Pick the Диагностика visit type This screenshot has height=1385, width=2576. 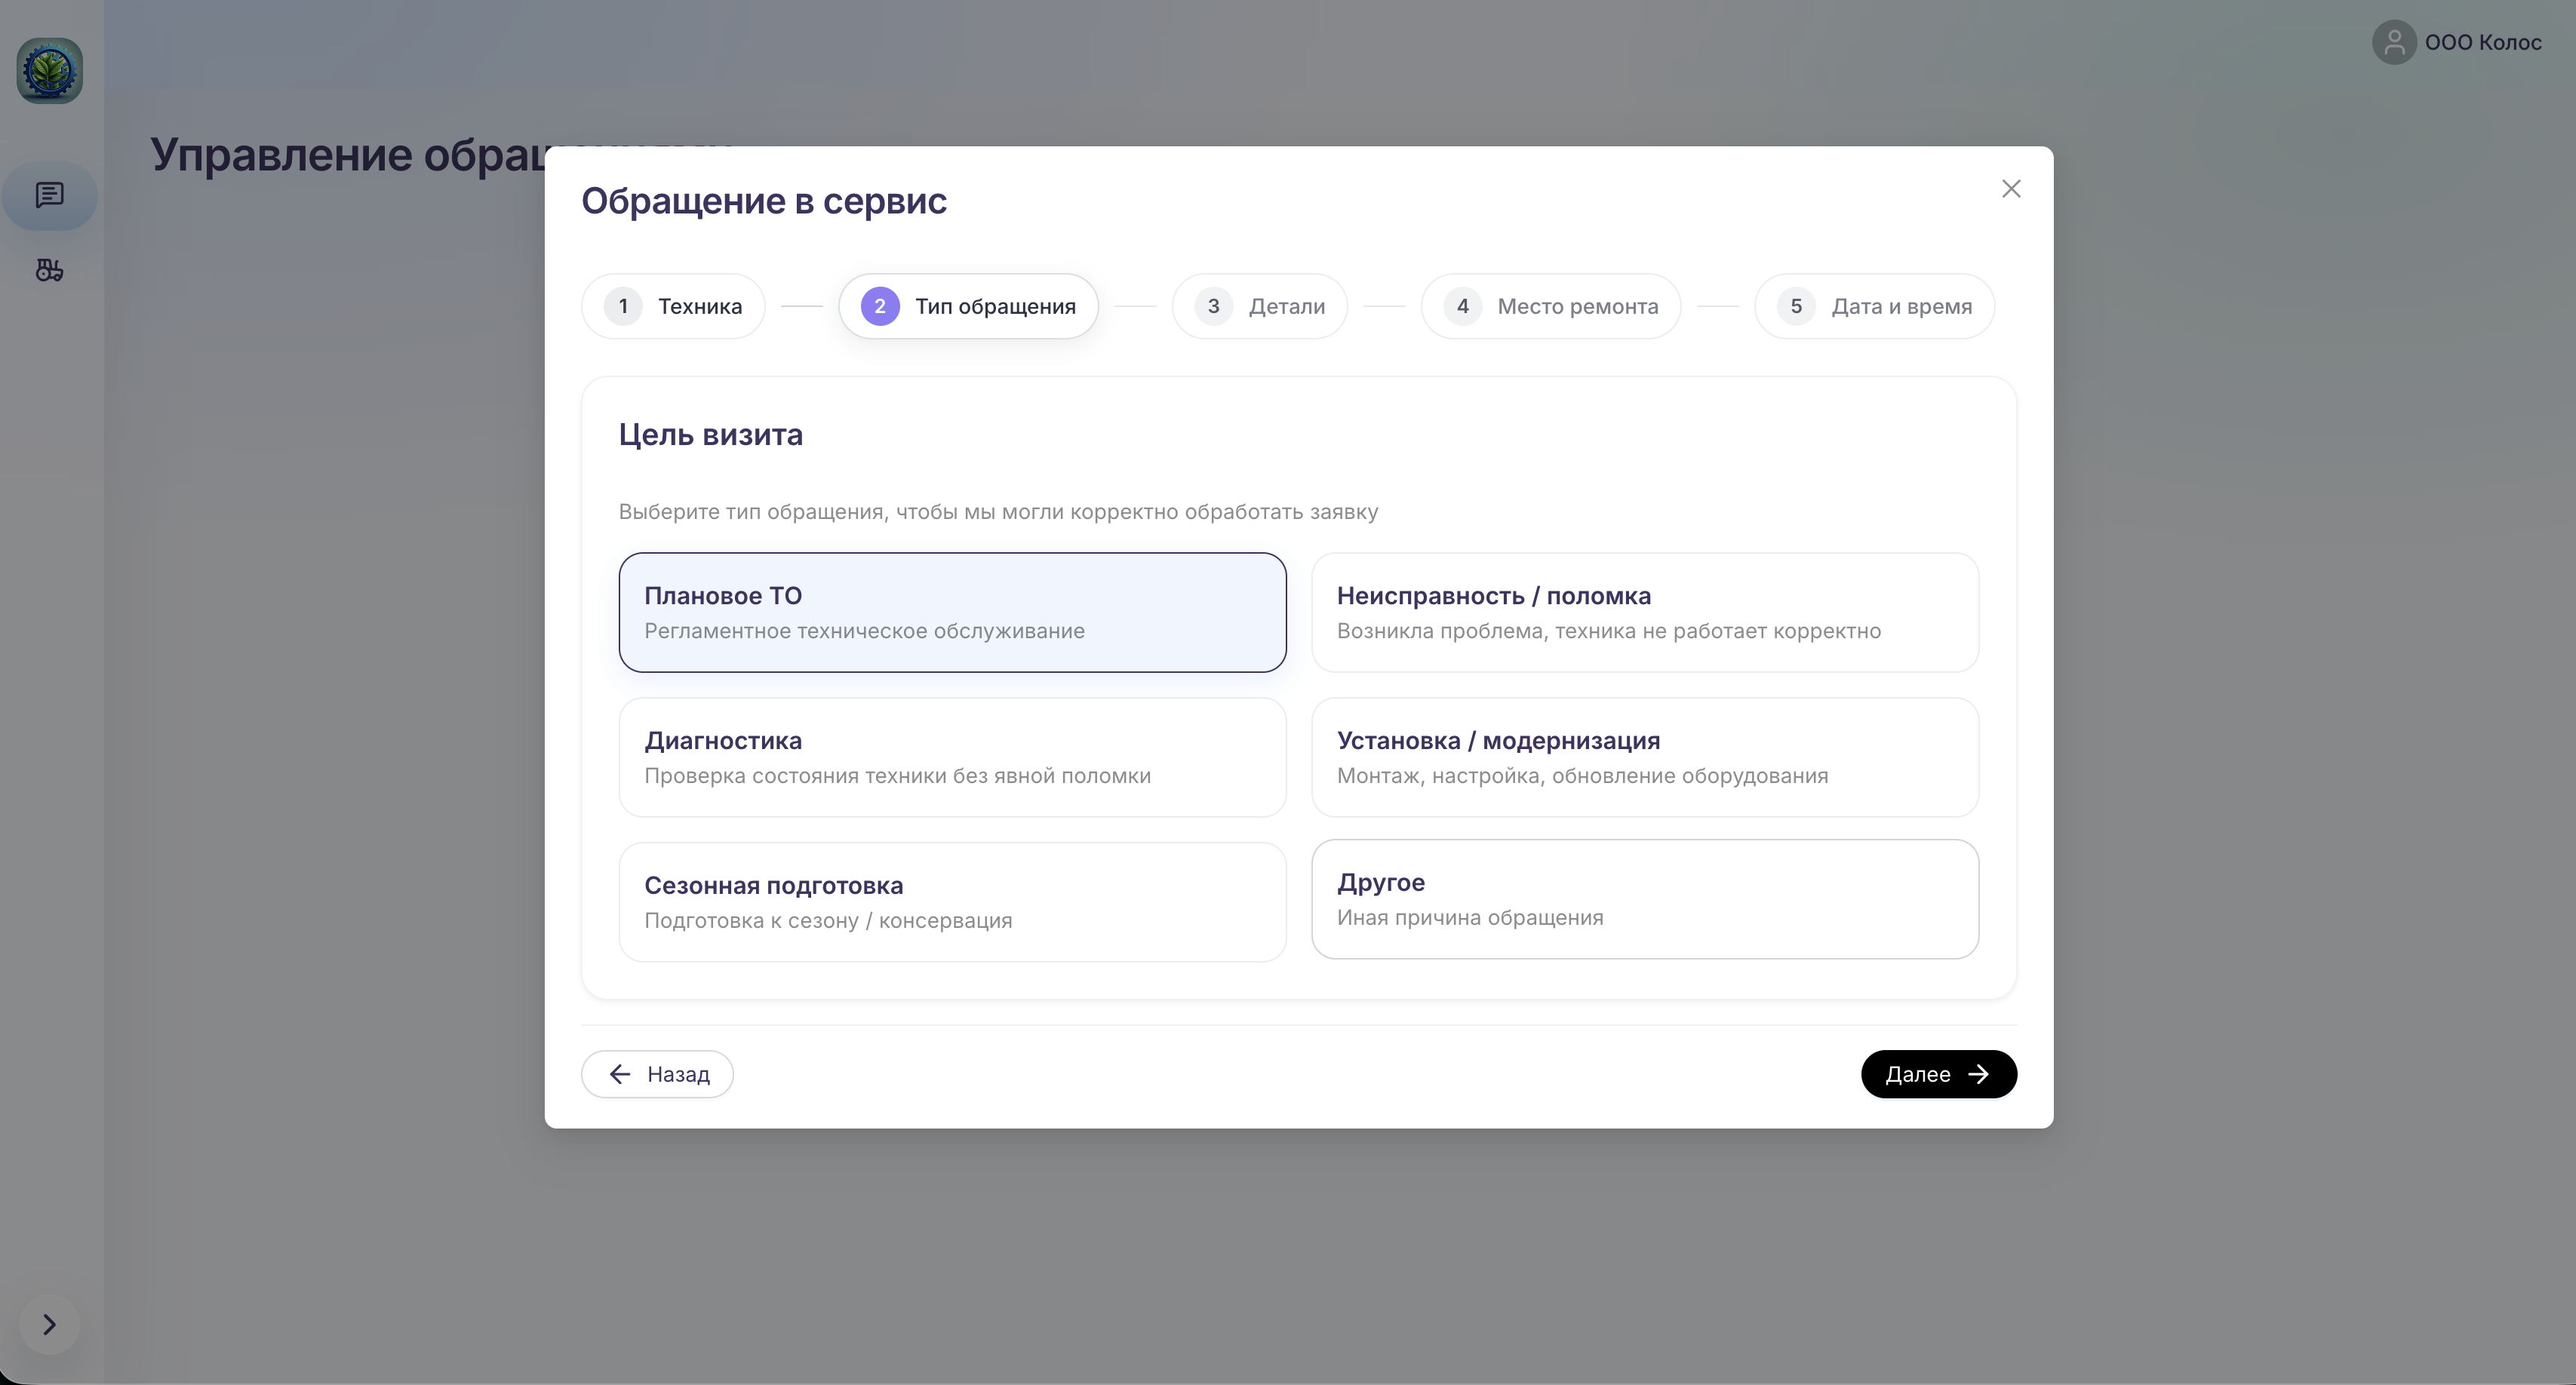[952, 757]
